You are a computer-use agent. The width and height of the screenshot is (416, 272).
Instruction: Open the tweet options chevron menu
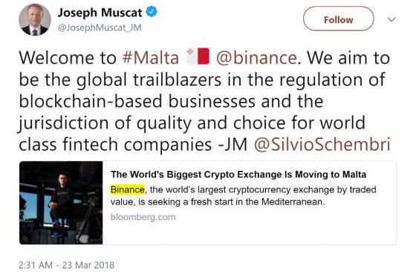[391, 19]
